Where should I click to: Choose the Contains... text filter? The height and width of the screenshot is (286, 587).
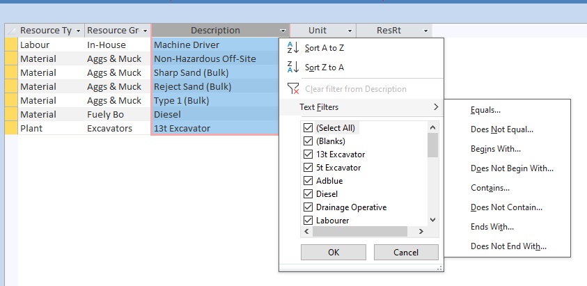490,188
